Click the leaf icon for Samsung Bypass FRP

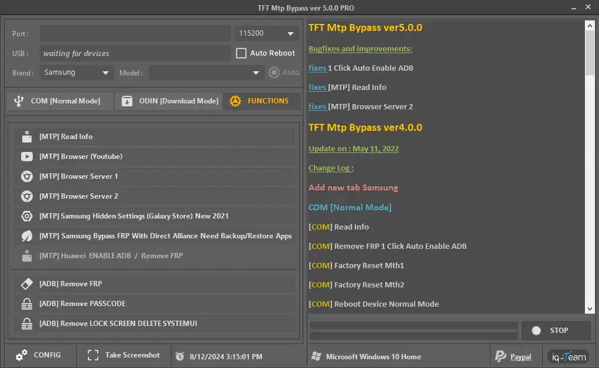click(27, 236)
